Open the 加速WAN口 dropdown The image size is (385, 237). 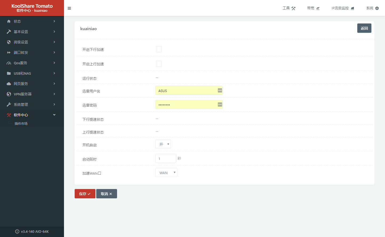(166, 173)
